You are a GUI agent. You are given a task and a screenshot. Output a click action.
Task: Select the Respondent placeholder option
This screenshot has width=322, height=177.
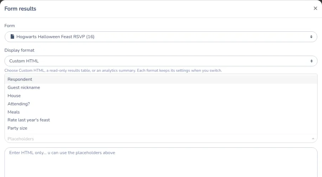(161, 79)
